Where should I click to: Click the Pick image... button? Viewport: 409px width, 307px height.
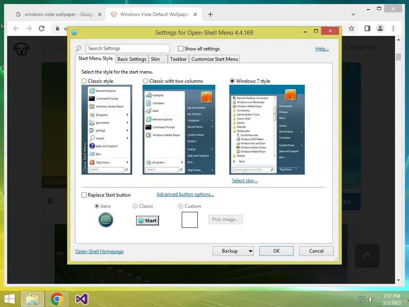click(x=225, y=219)
